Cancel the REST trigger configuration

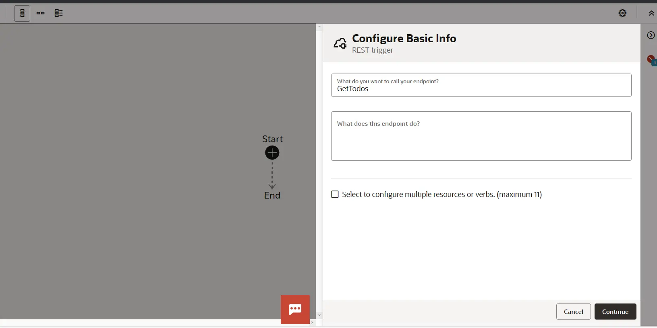(x=573, y=312)
